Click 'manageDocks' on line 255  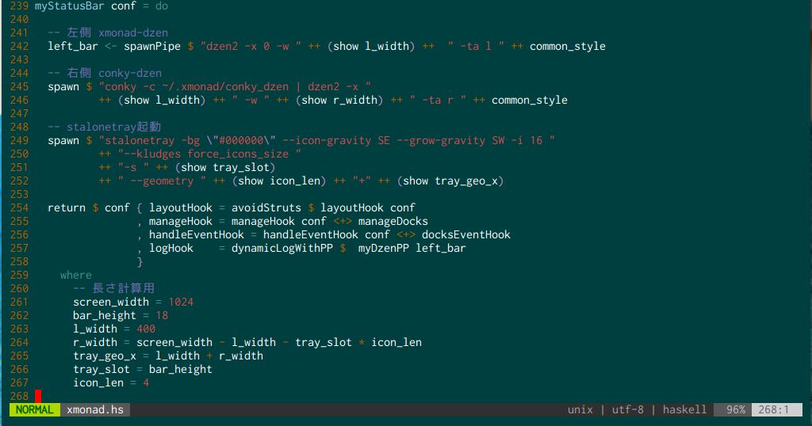[x=393, y=221]
